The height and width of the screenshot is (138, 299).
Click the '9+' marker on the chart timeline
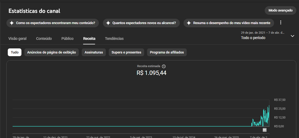264,130
